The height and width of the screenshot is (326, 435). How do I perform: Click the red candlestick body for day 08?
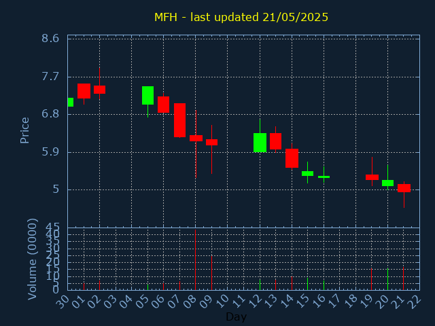point(196,138)
